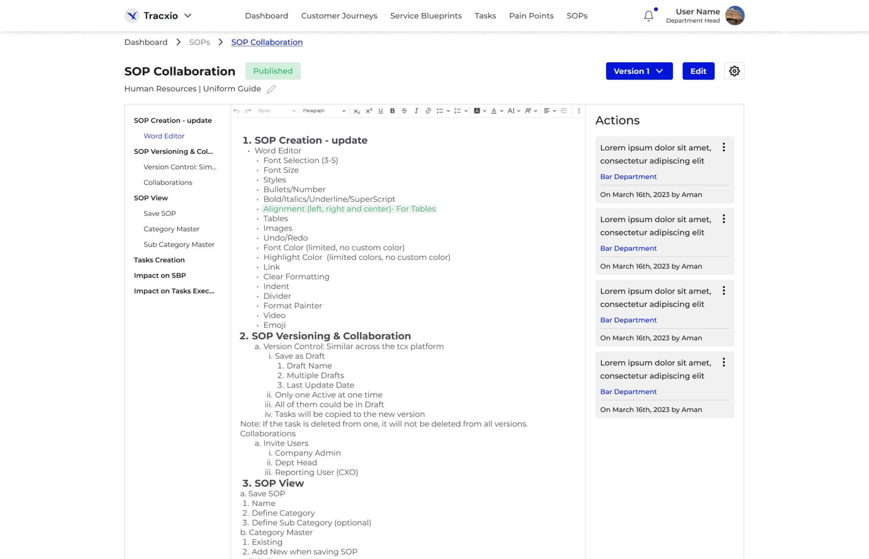The width and height of the screenshot is (869, 559).
Task: Expand bulleted list style arrow
Action: click(x=448, y=111)
